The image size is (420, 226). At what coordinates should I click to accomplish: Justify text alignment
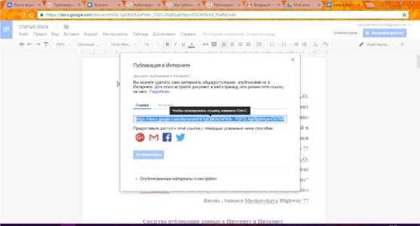248,44
